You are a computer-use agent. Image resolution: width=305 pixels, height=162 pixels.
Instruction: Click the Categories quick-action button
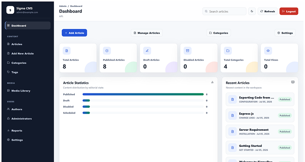[x=218, y=33]
